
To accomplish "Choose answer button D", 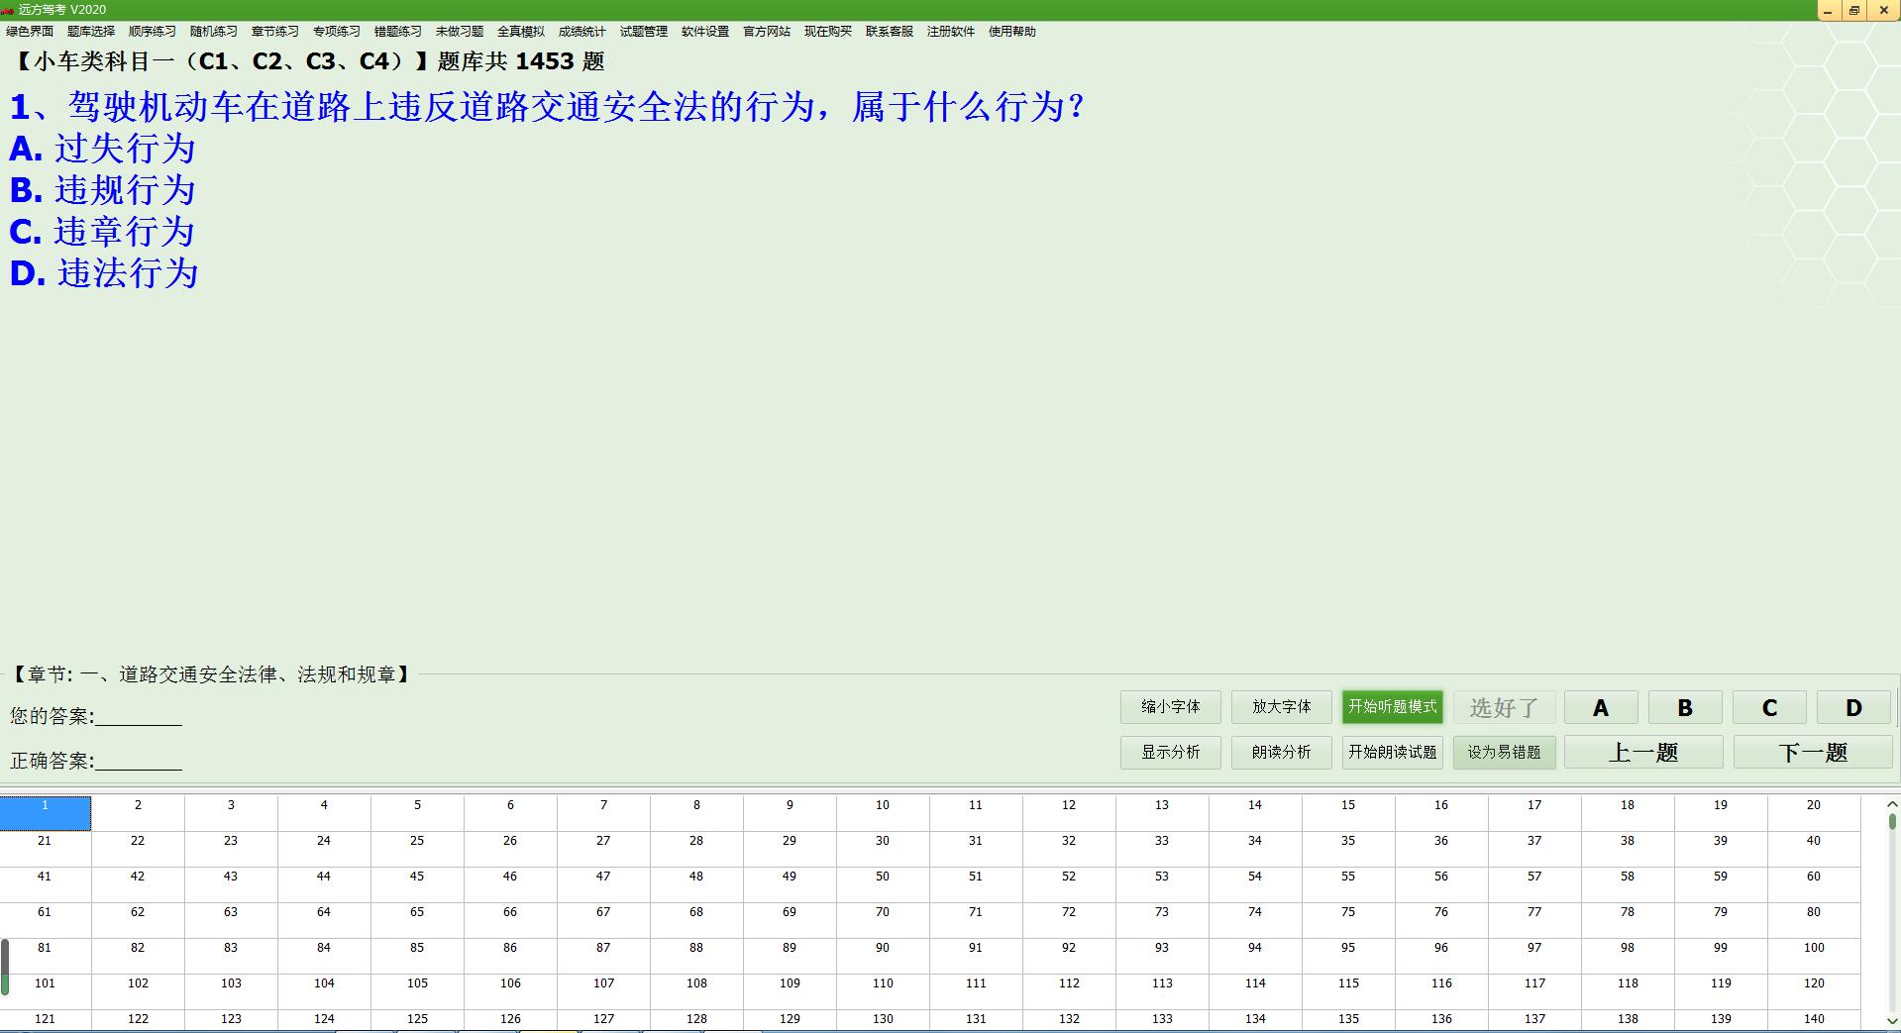I will (x=1853, y=707).
